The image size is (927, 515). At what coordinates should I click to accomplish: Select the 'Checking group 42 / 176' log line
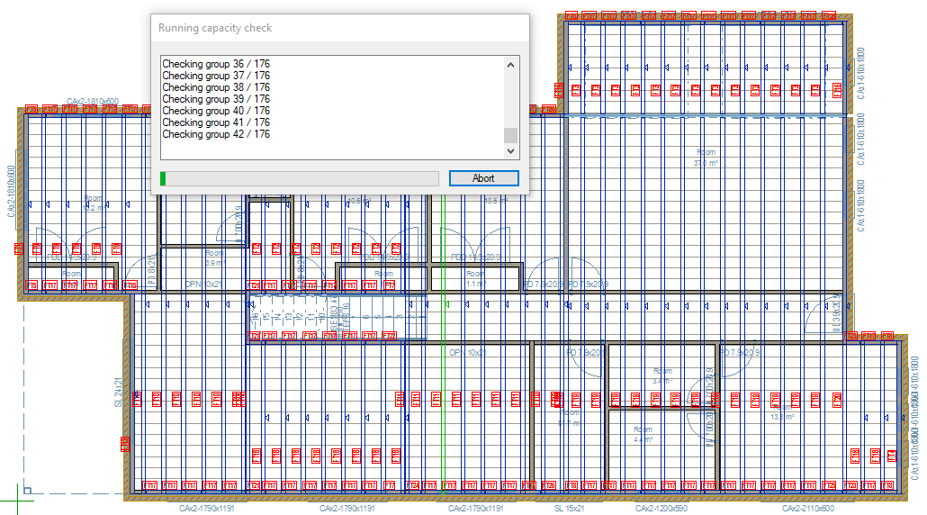(216, 134)
